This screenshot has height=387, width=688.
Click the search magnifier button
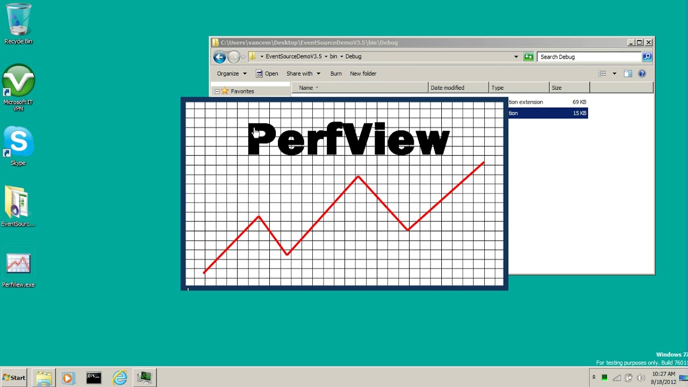pyautogui.click(x=647, y=56)
